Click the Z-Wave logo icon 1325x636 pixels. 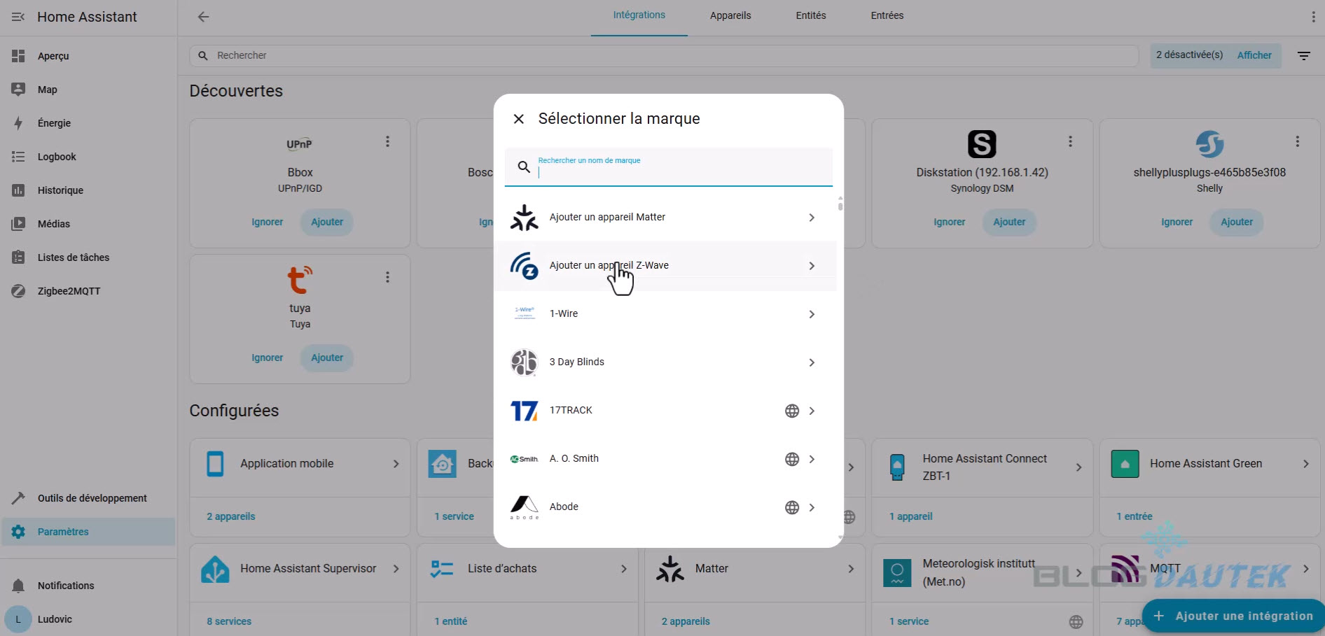[x=524, y=266]
